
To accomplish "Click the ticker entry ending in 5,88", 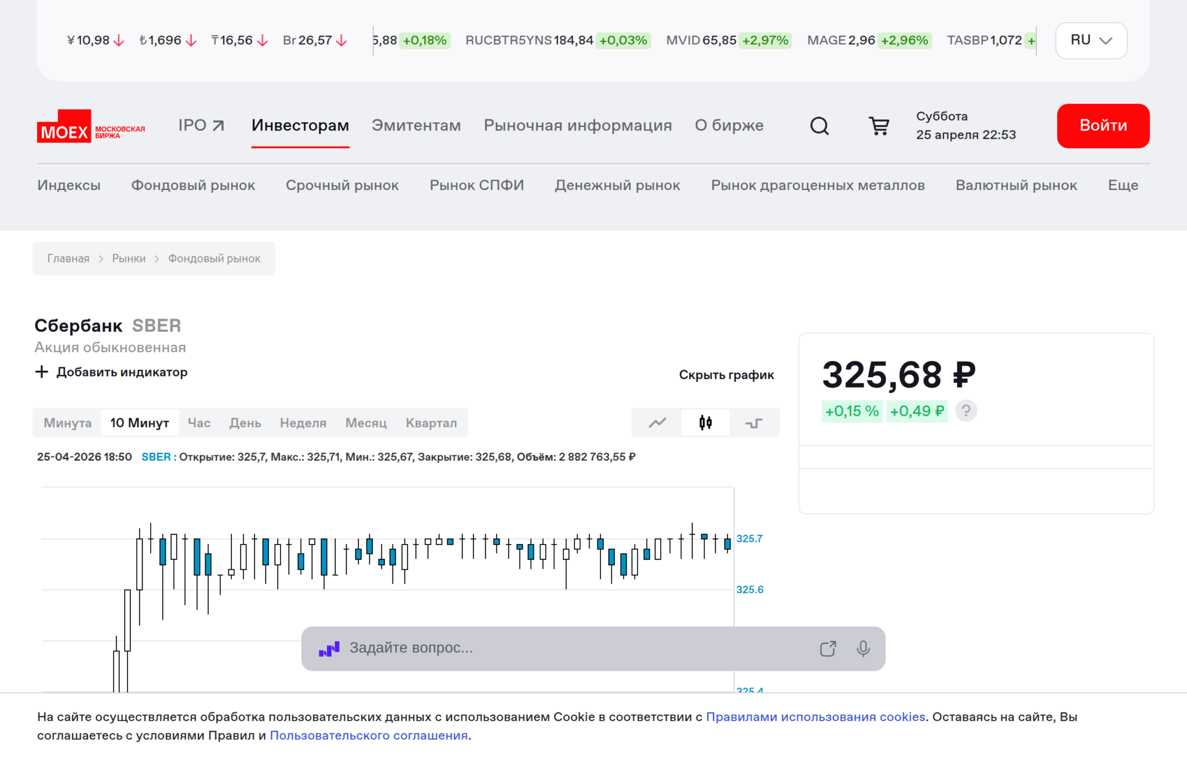I will [x=412, y=41].
